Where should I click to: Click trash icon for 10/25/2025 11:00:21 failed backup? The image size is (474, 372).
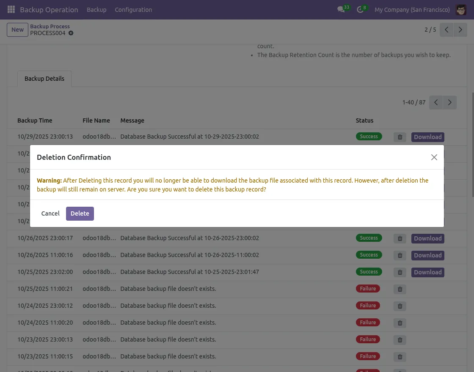point(400,289)
